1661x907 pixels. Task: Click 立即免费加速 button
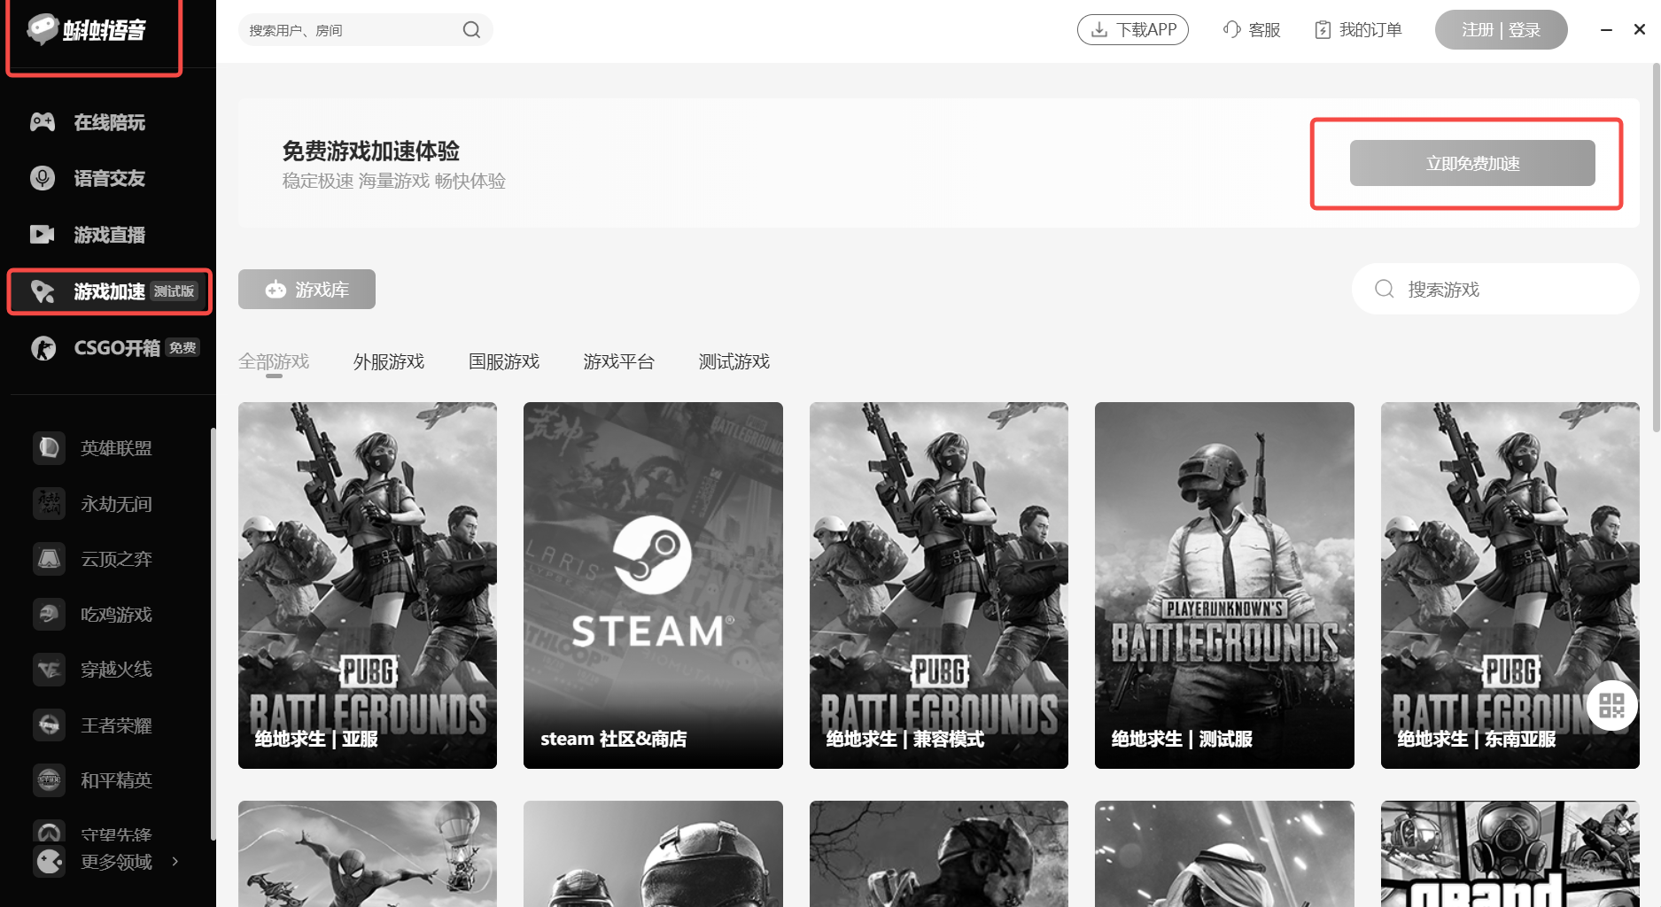point(1471,164)
